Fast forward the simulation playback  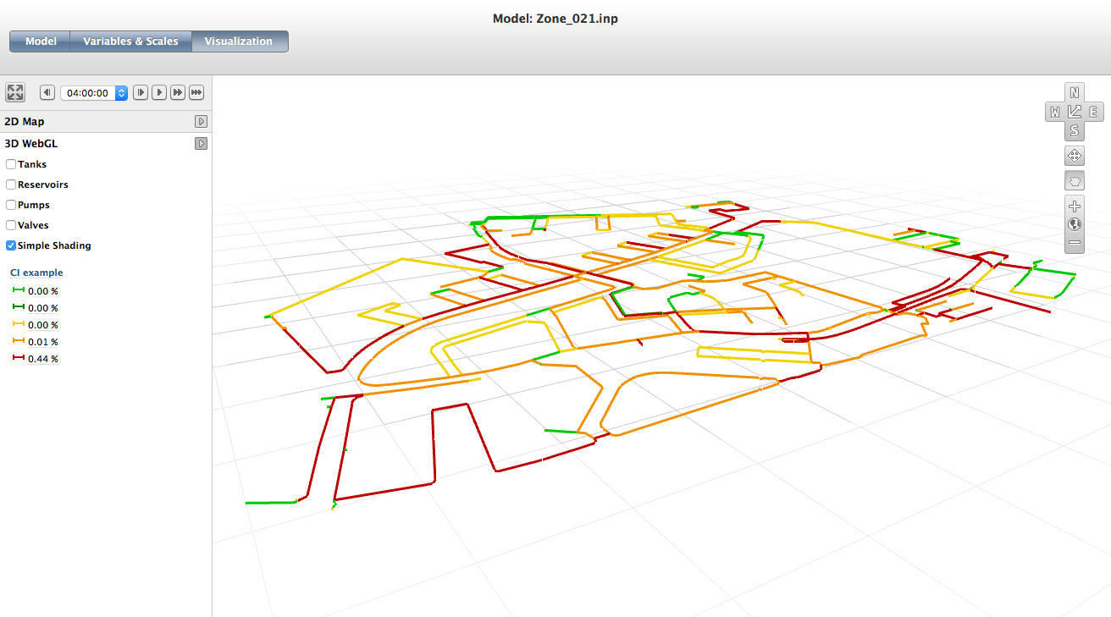click(x=178, y=92)
